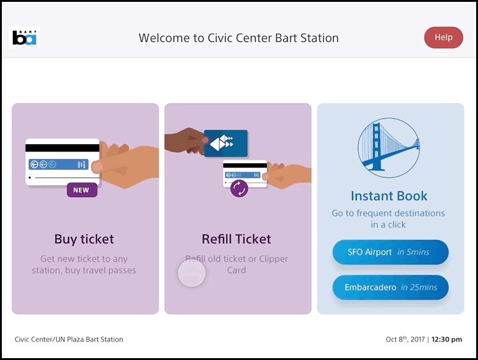The height and width of the screenshot is (360, 478).
Task: Click the BART logo
Action: tap(25, 38)
